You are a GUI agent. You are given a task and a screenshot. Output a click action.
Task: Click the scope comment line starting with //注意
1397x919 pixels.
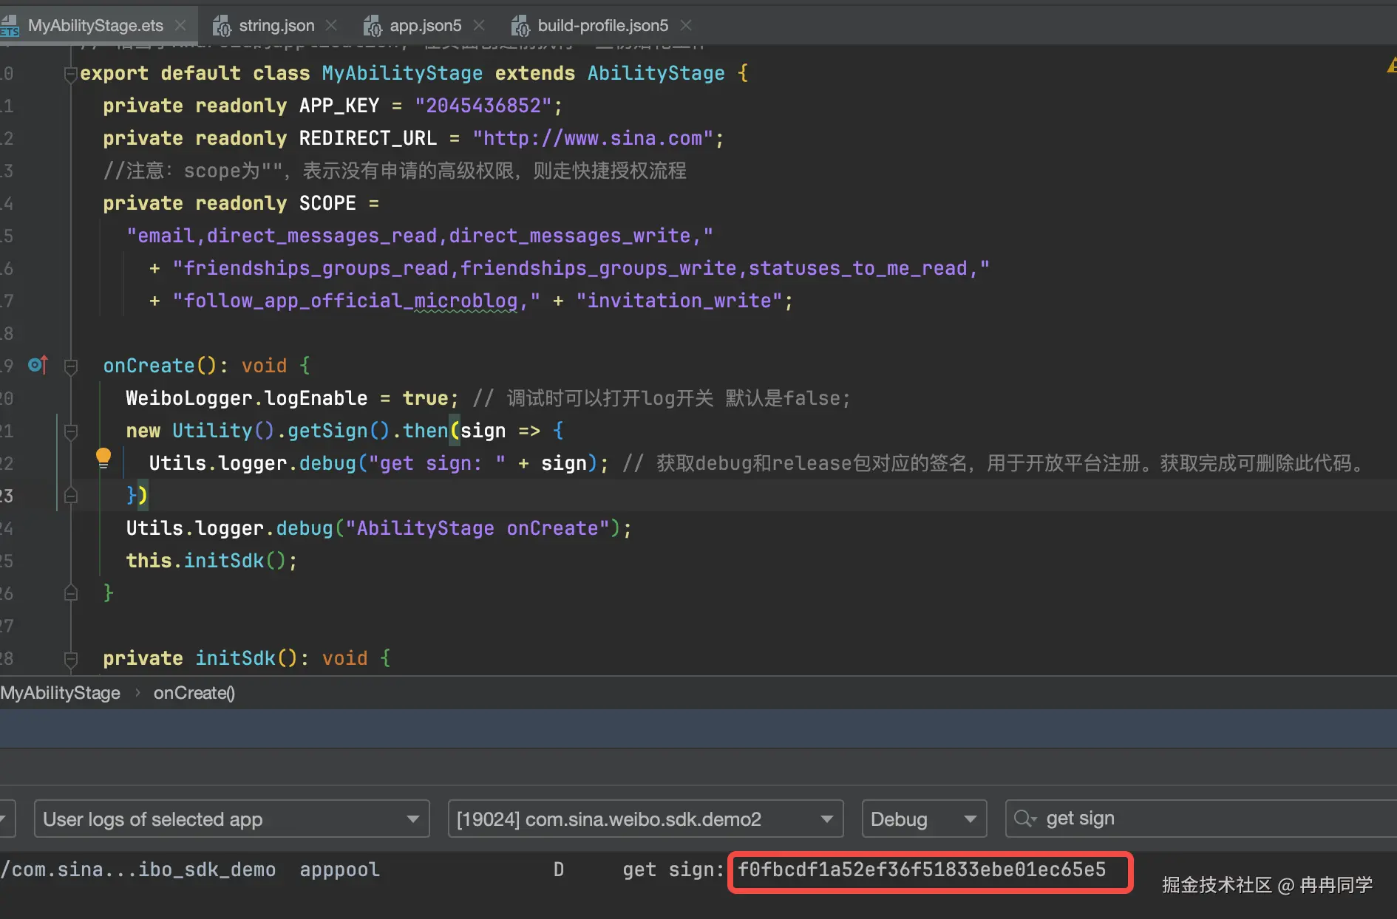(x=395, y=171)
